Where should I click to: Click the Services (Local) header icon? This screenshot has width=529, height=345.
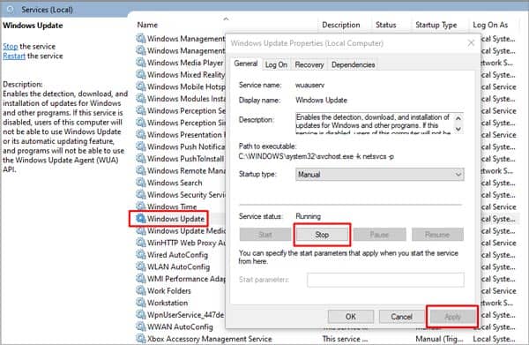click(x=10, y=10)
